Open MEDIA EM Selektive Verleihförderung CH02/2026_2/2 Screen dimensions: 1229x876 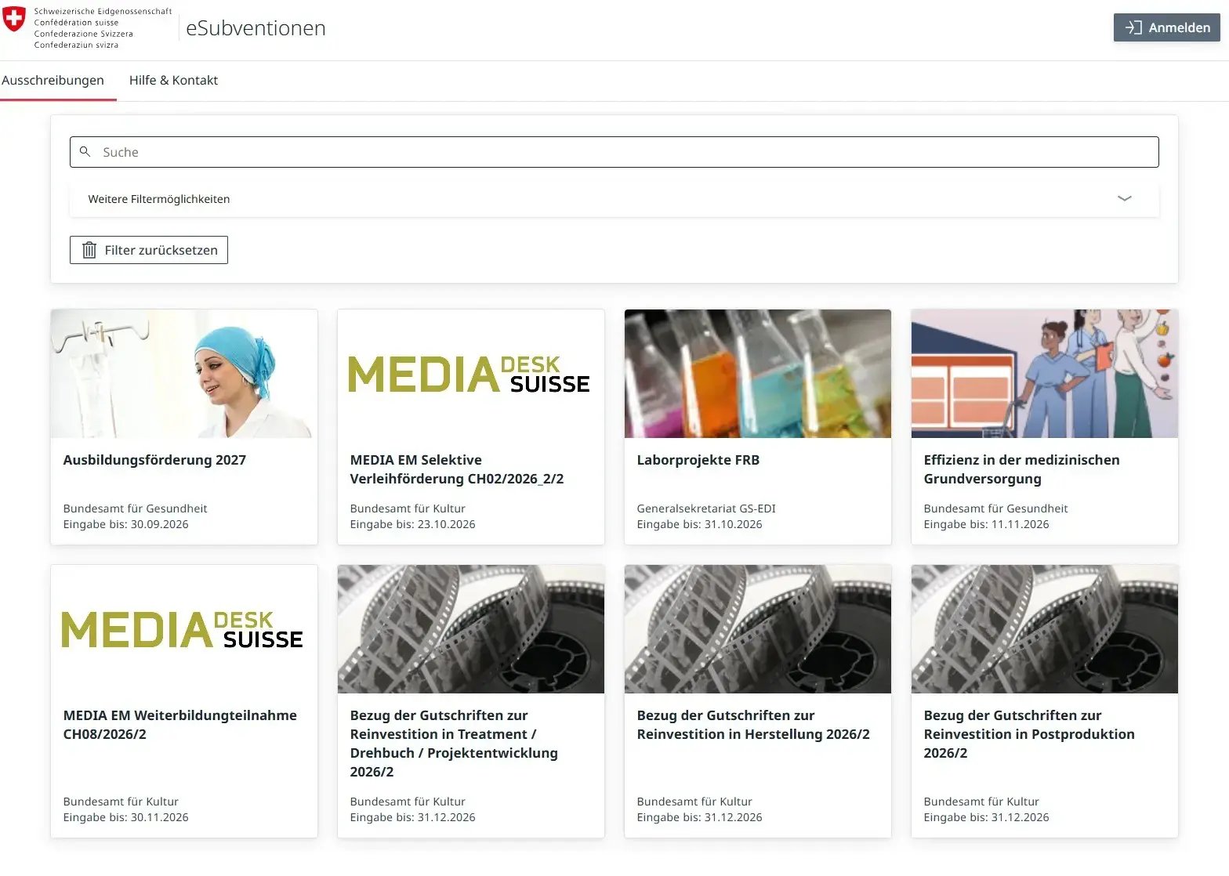[457, 469]
